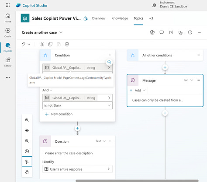
Task: Click the Message node header icon
Action: [133, 80]
